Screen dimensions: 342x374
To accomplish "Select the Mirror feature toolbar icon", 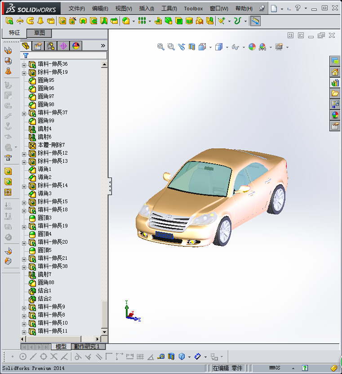I will pos(209,21).
